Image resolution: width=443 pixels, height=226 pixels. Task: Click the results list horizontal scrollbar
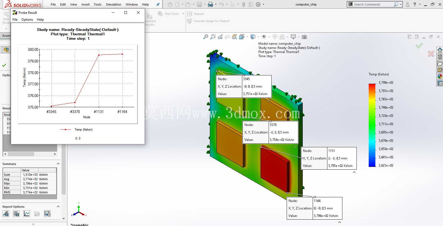click(x=30, y=154)
